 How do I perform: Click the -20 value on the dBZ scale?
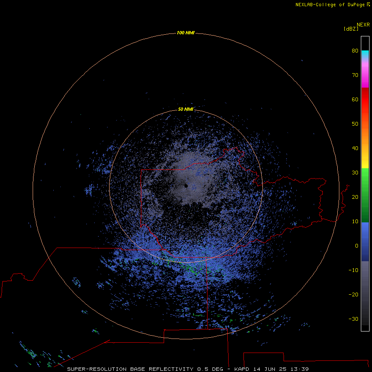tap(353, 294)
